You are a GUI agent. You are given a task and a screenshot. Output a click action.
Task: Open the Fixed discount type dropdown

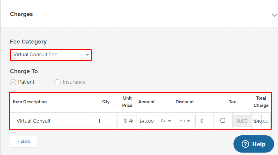(184, 121)
